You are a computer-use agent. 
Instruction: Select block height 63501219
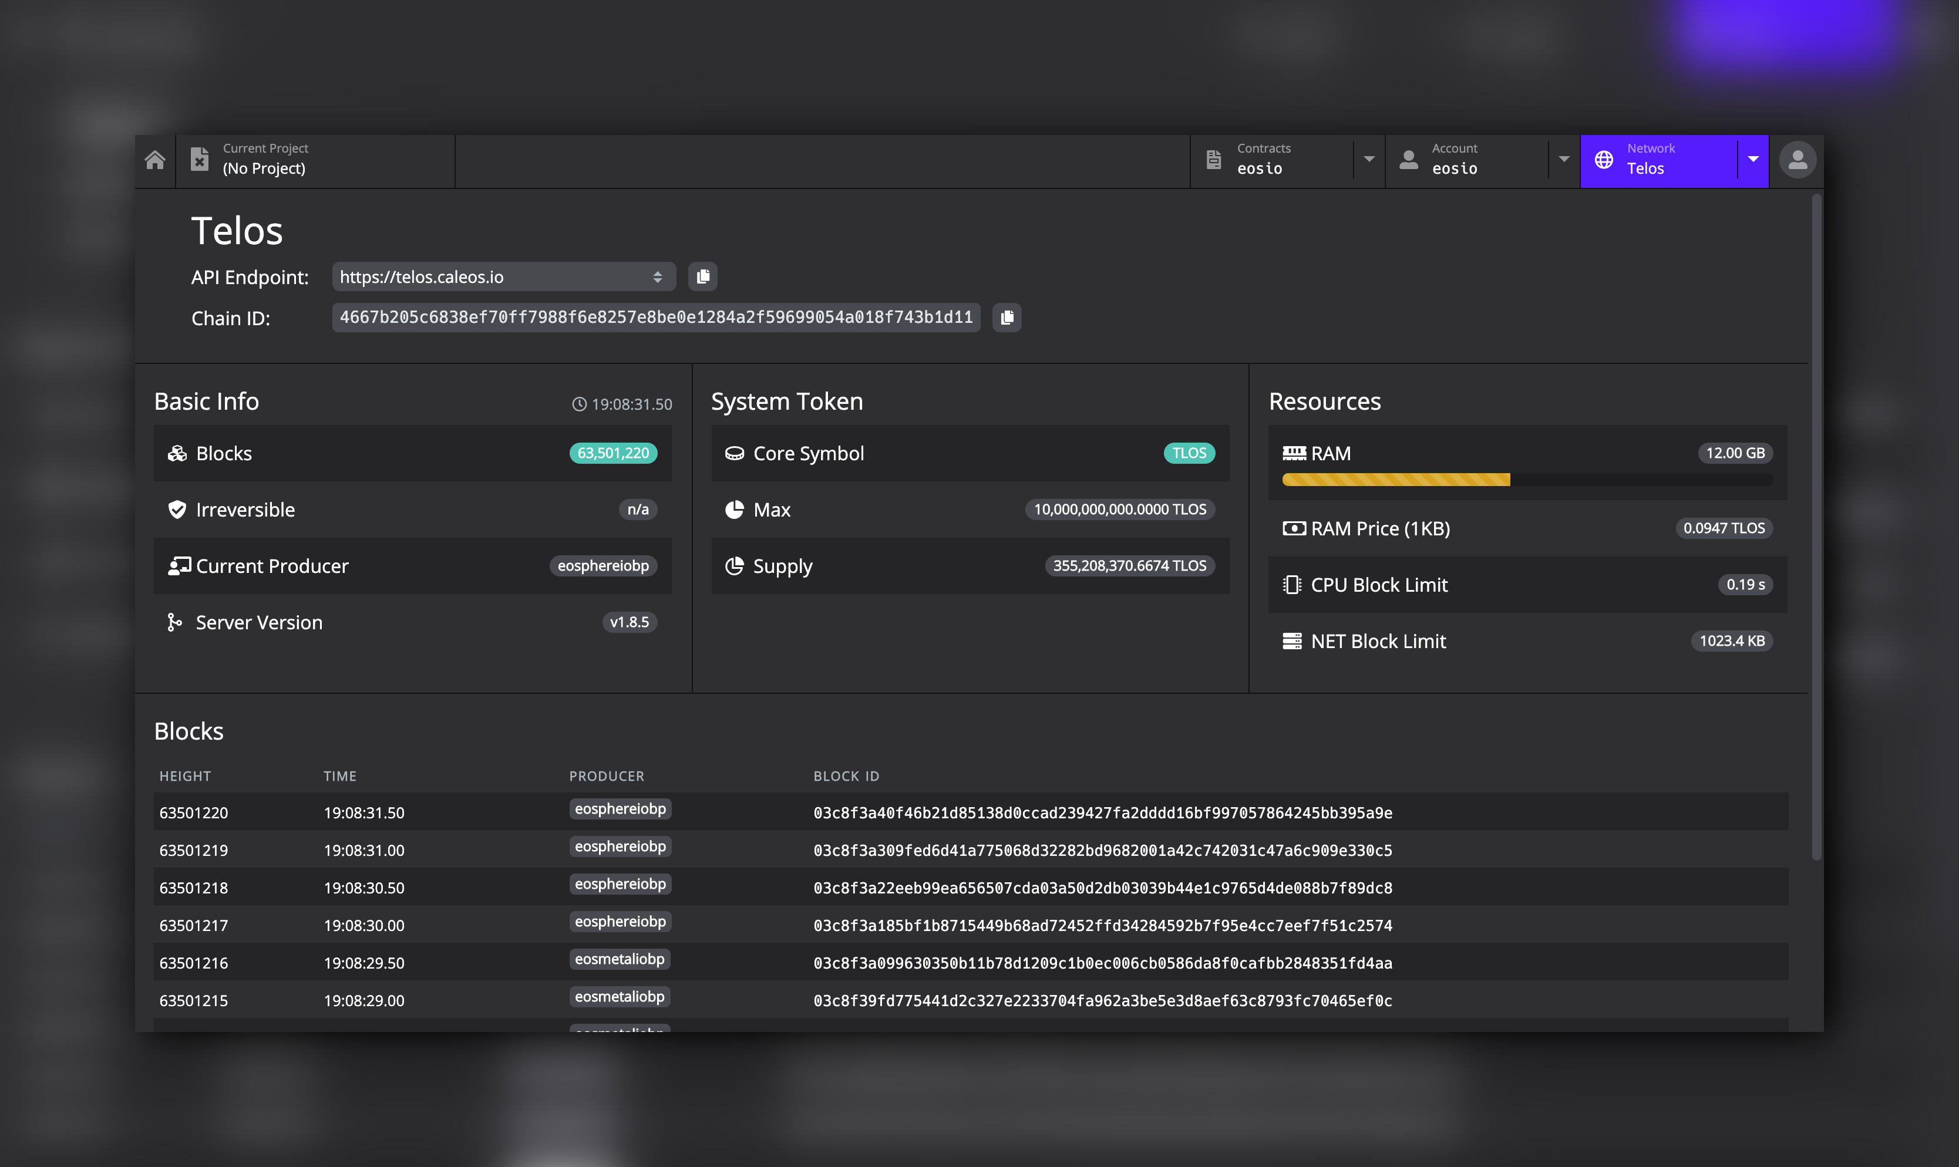pyautogui.click(x=193, y=850)
